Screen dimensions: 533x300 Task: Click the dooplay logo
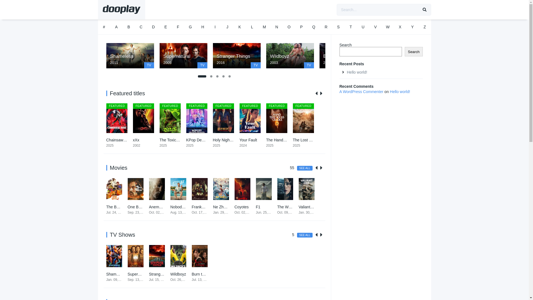click(121, 9)
